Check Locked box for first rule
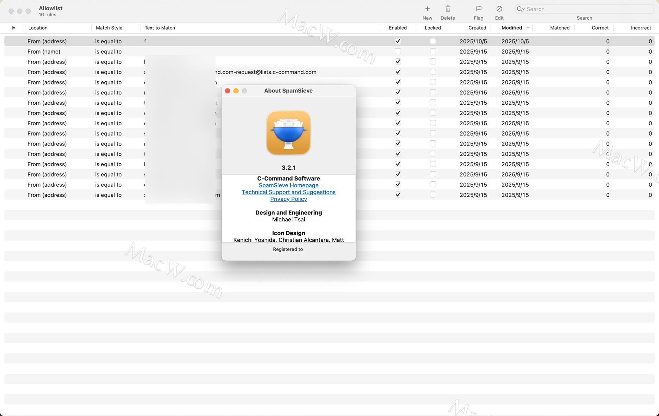 [433, 41]
